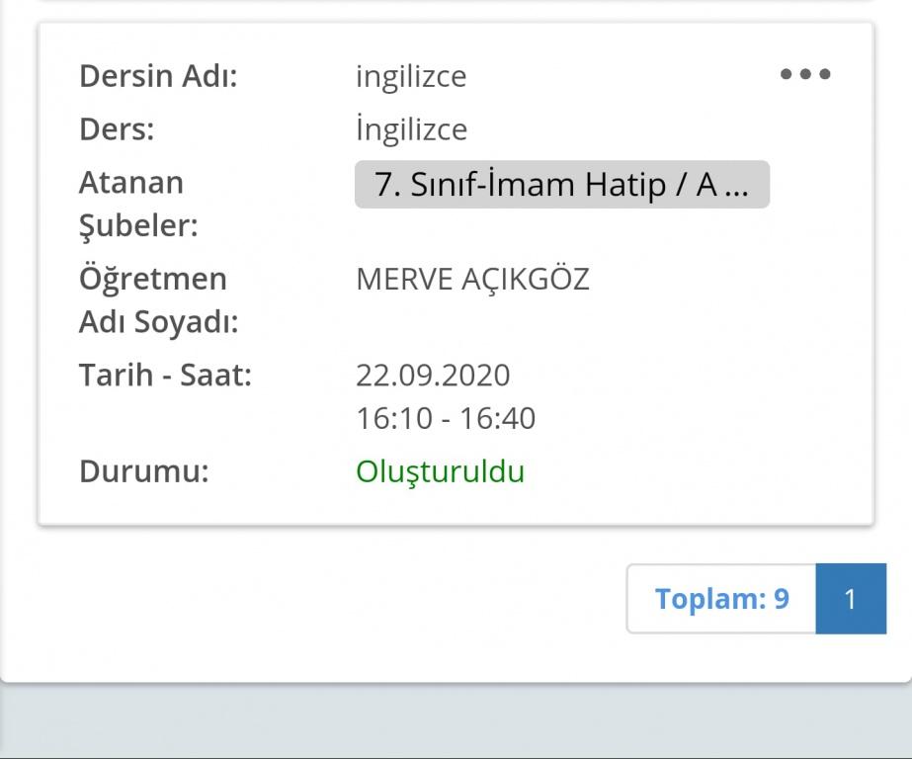Click the Durumu label
912x759 pixels.
click(x=144, y=471)
